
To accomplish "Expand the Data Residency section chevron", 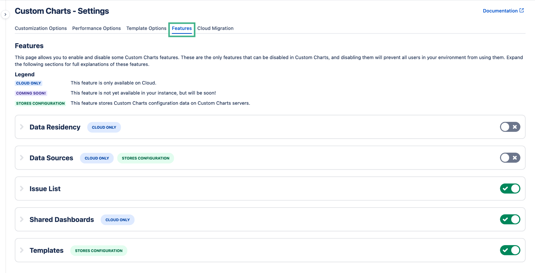I will 22,127.
